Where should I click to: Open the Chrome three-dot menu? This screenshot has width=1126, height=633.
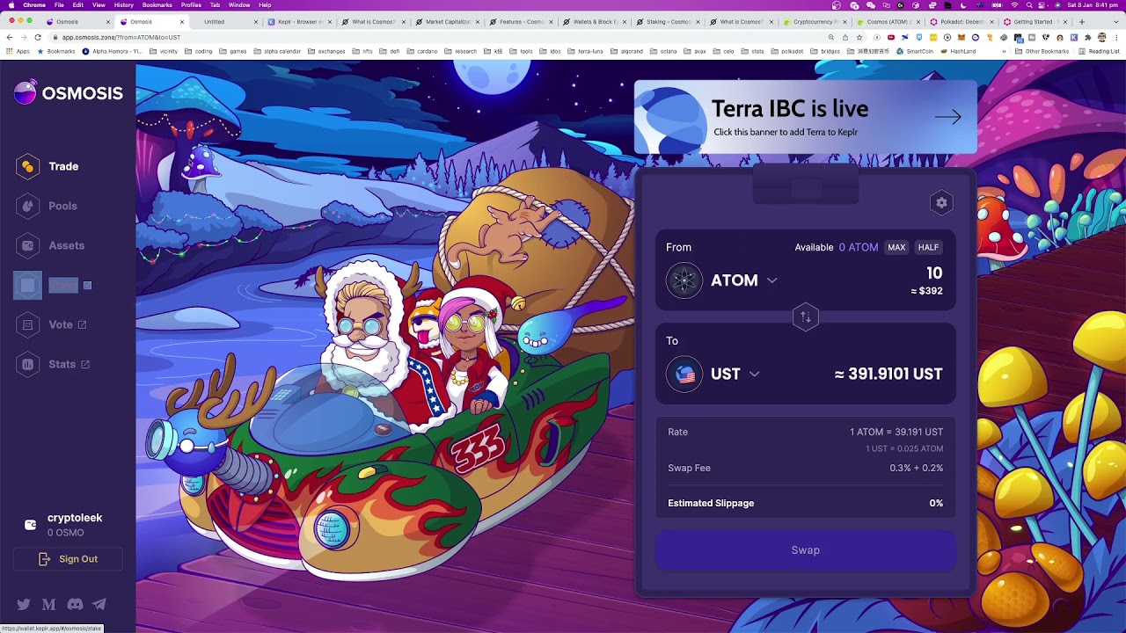click(1116, 37)
